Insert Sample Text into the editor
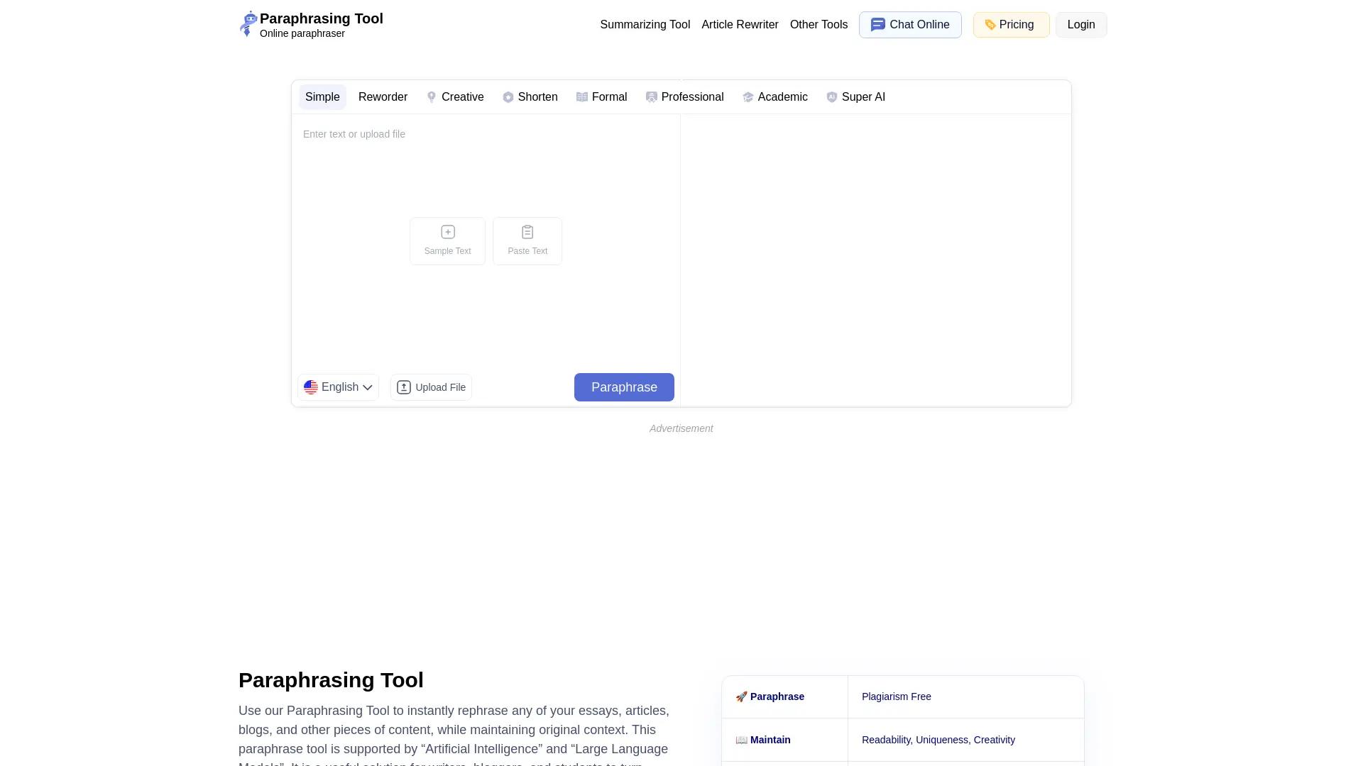 (447, 241)
